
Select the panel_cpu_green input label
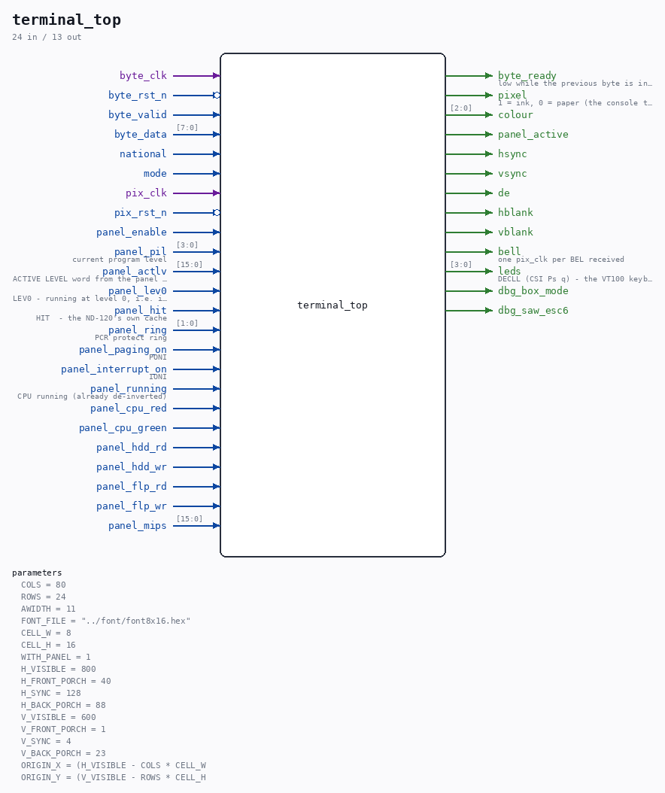(123, 428)
